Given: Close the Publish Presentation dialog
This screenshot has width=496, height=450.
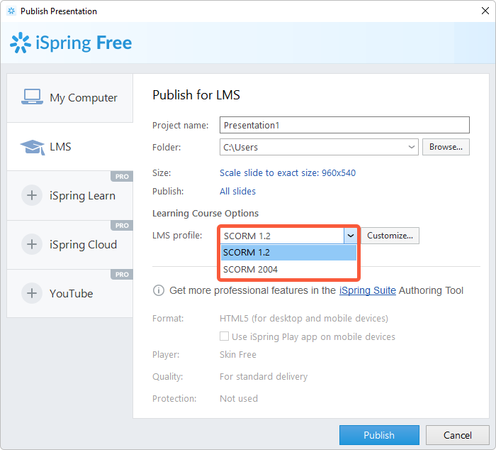Looking at the screenshot, I should (x=485, y=11).
